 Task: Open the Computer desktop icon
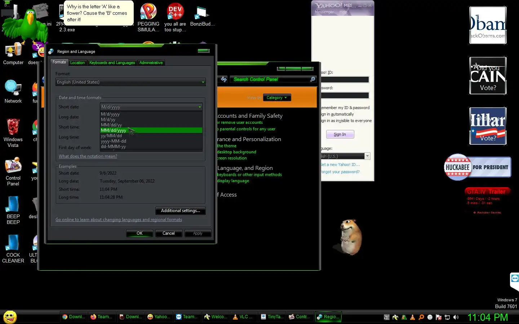pyautogui.click(x=13, y=54)
